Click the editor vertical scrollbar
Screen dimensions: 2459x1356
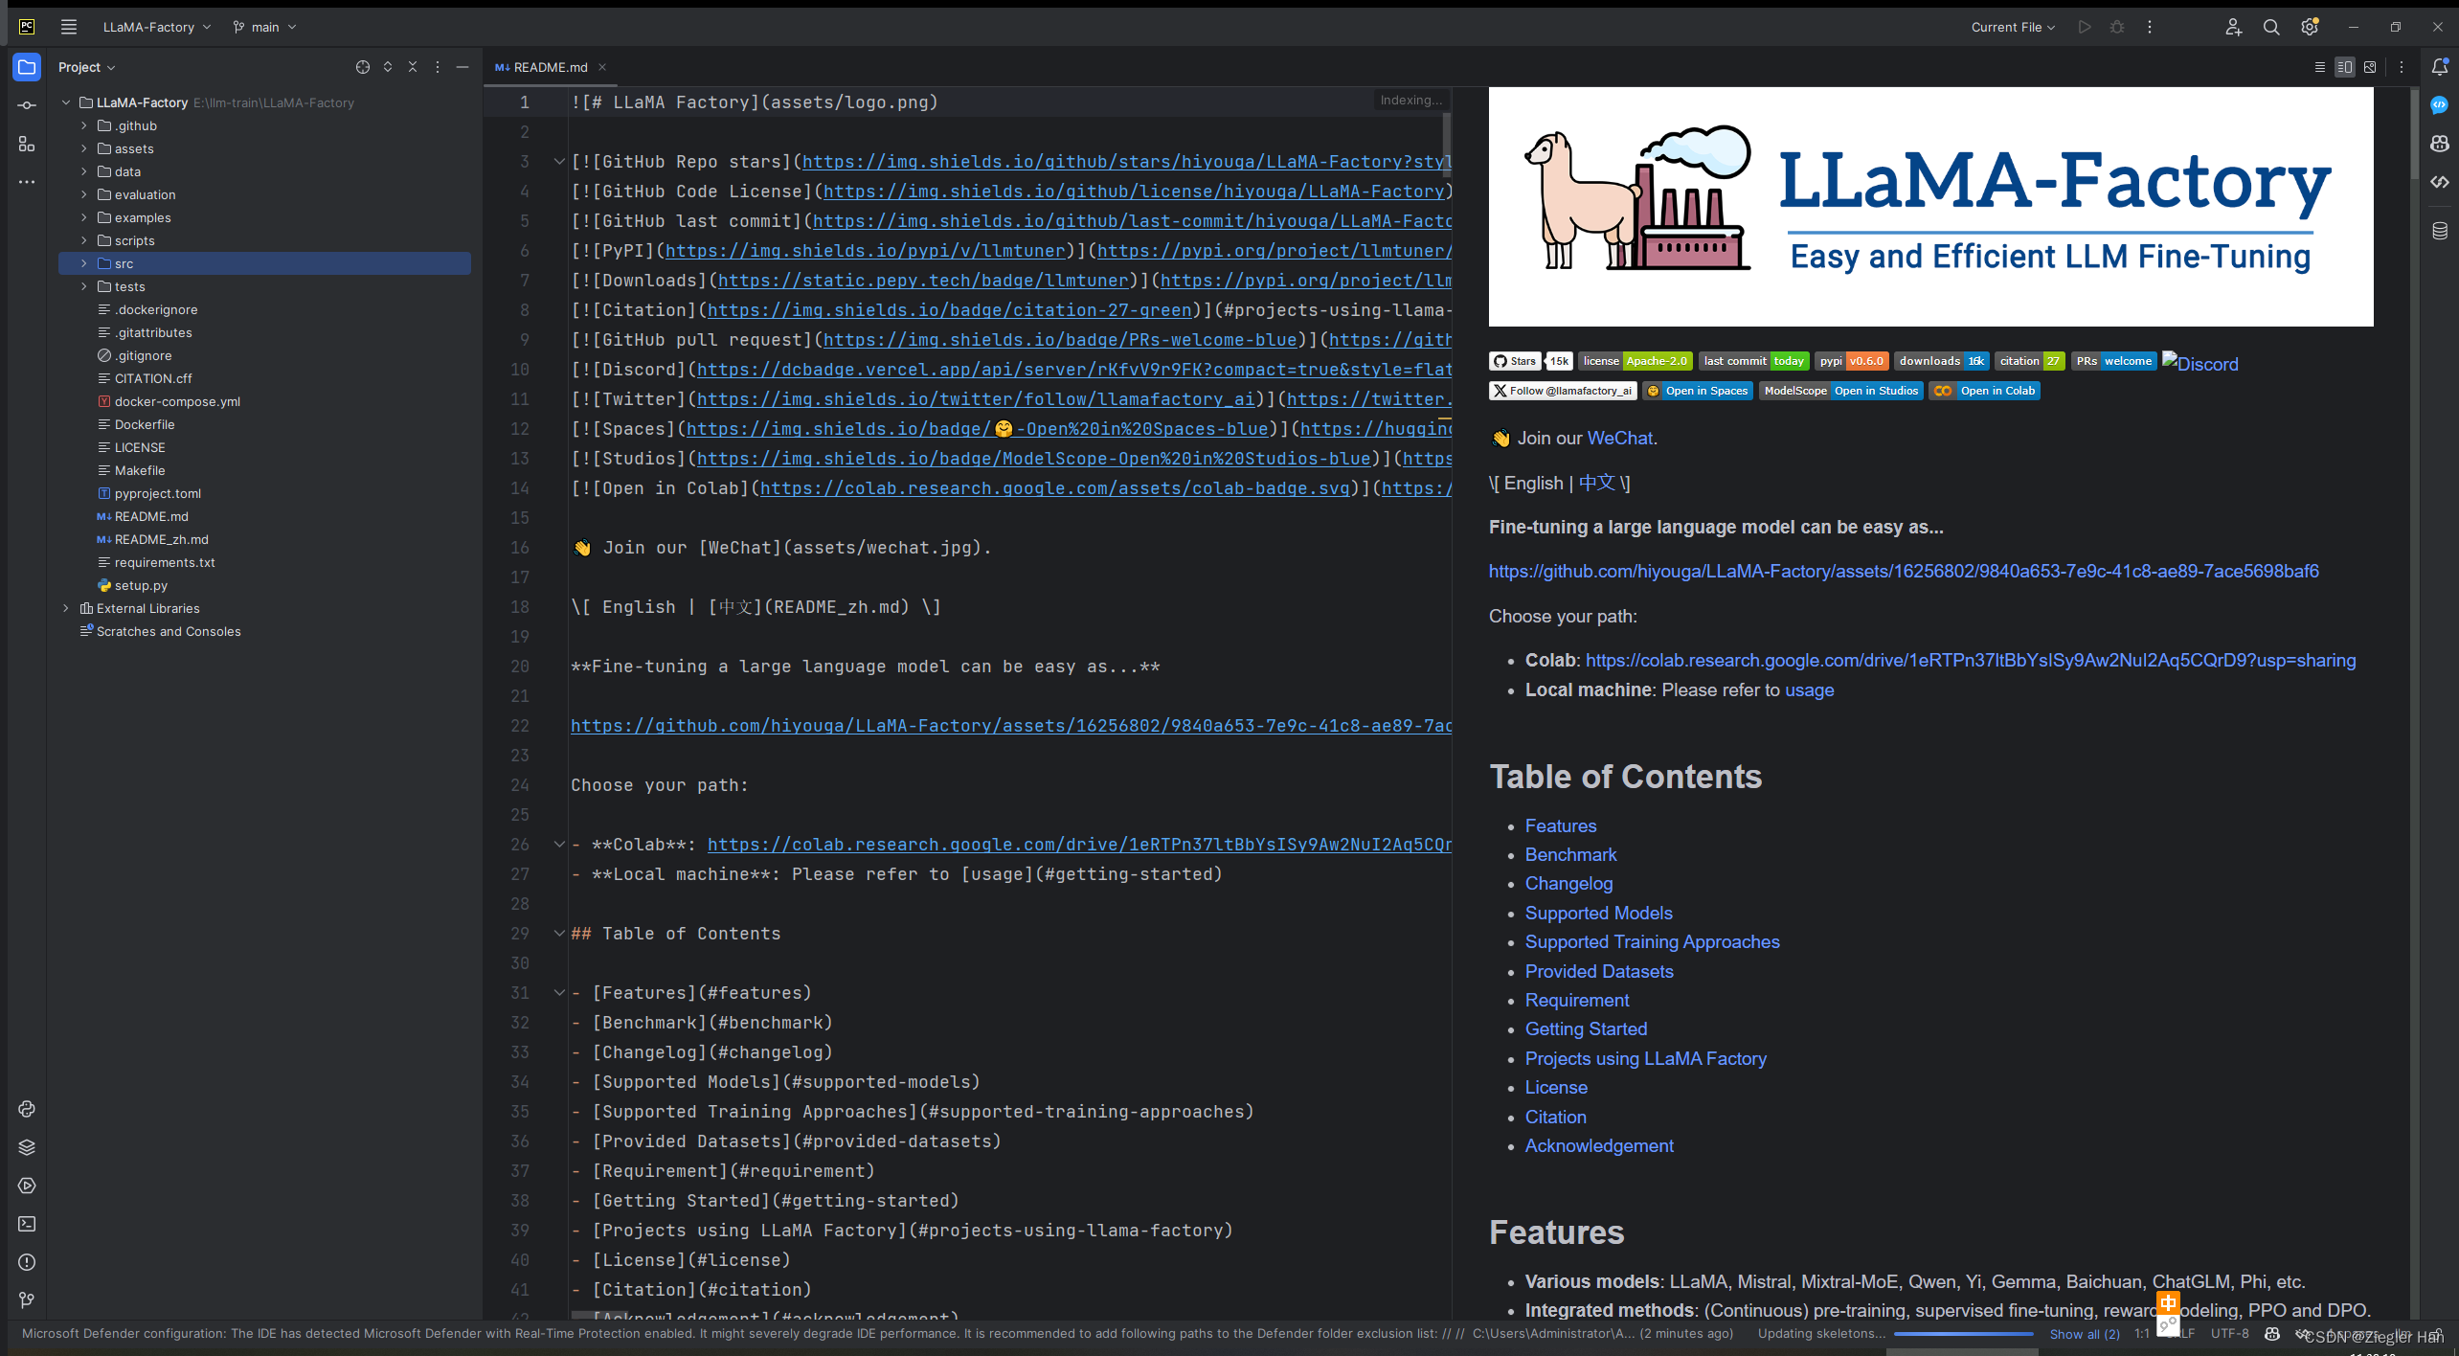(1447, 144)
